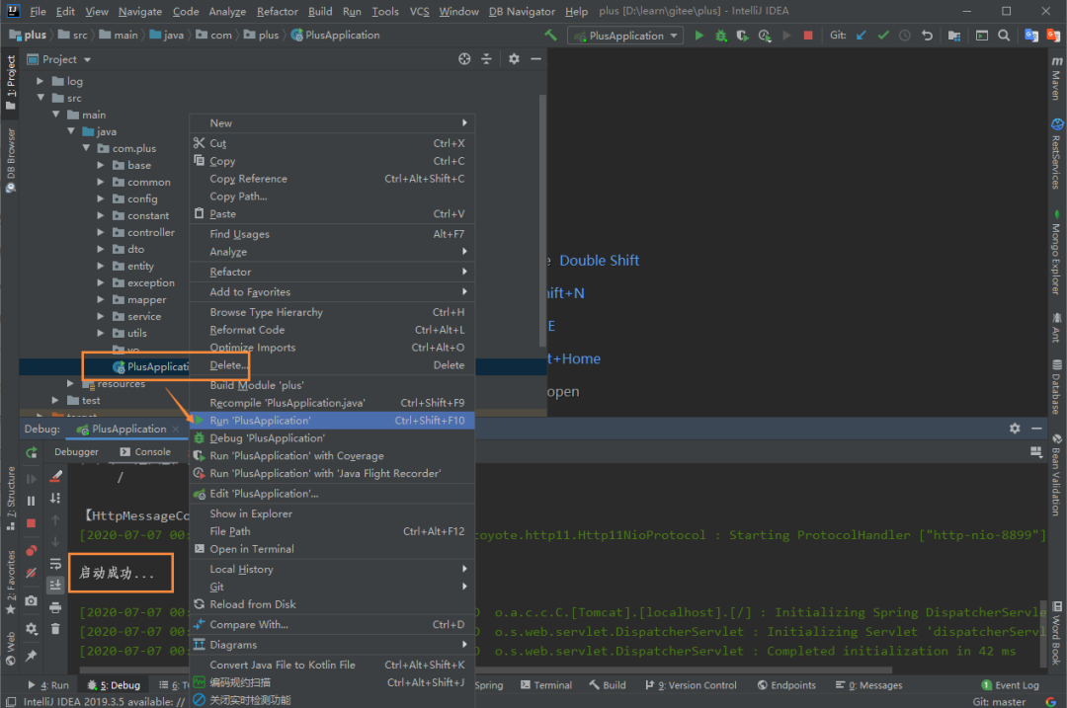The height and width of the screenshot is (708, 1067).
Task: Hide the Project panel with minus icon
Action: (x=536, y=59)
